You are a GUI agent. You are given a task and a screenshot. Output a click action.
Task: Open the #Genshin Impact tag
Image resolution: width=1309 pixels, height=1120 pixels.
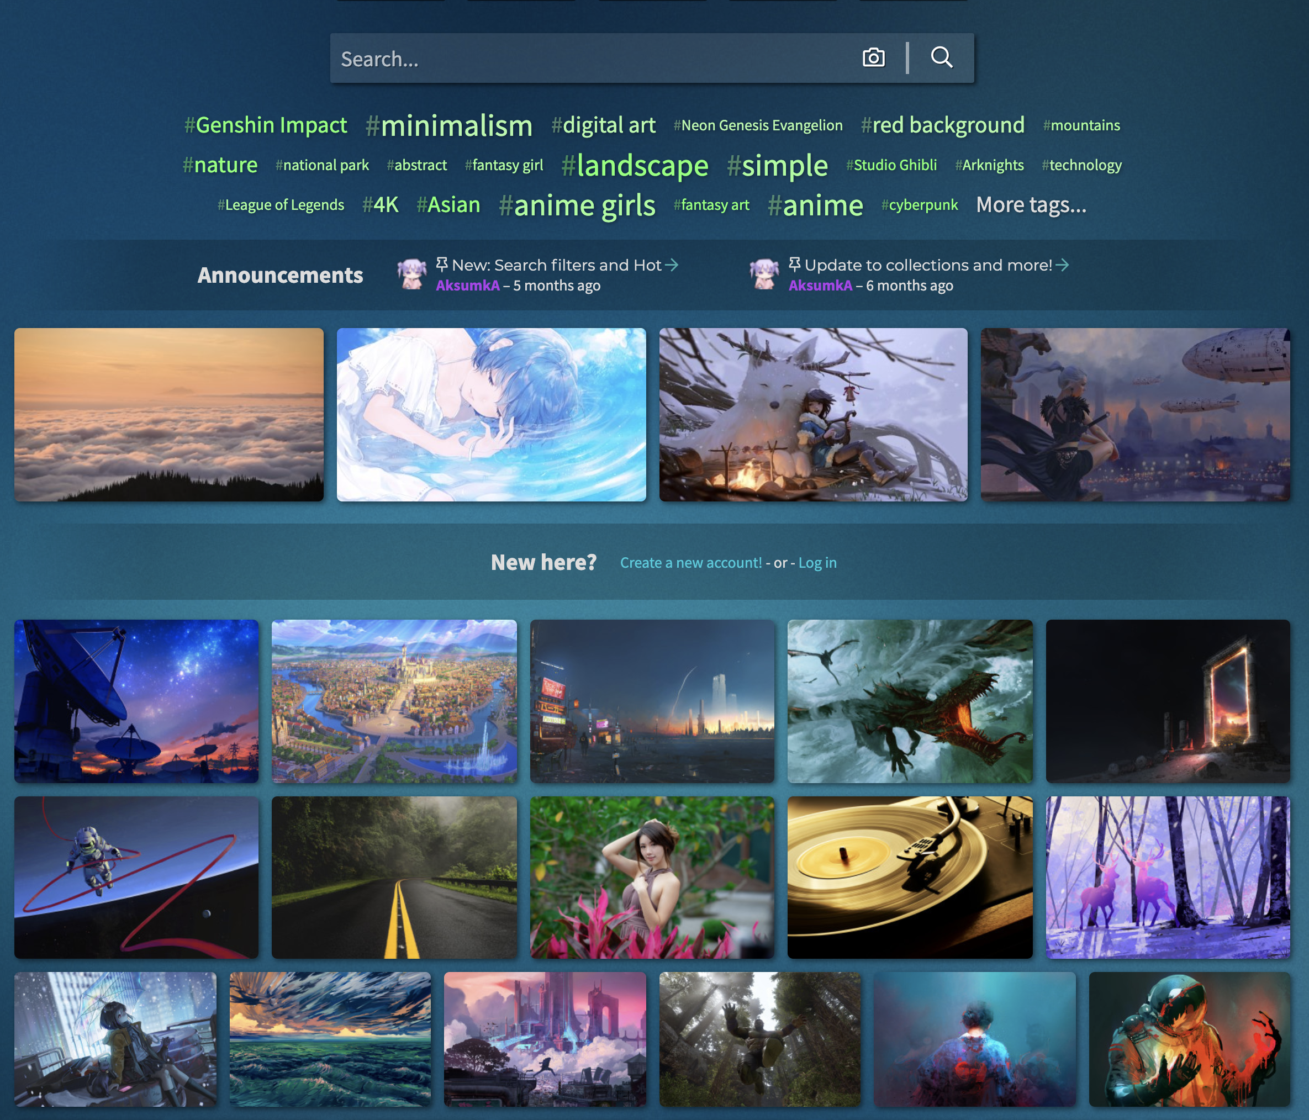click(265, 125)
